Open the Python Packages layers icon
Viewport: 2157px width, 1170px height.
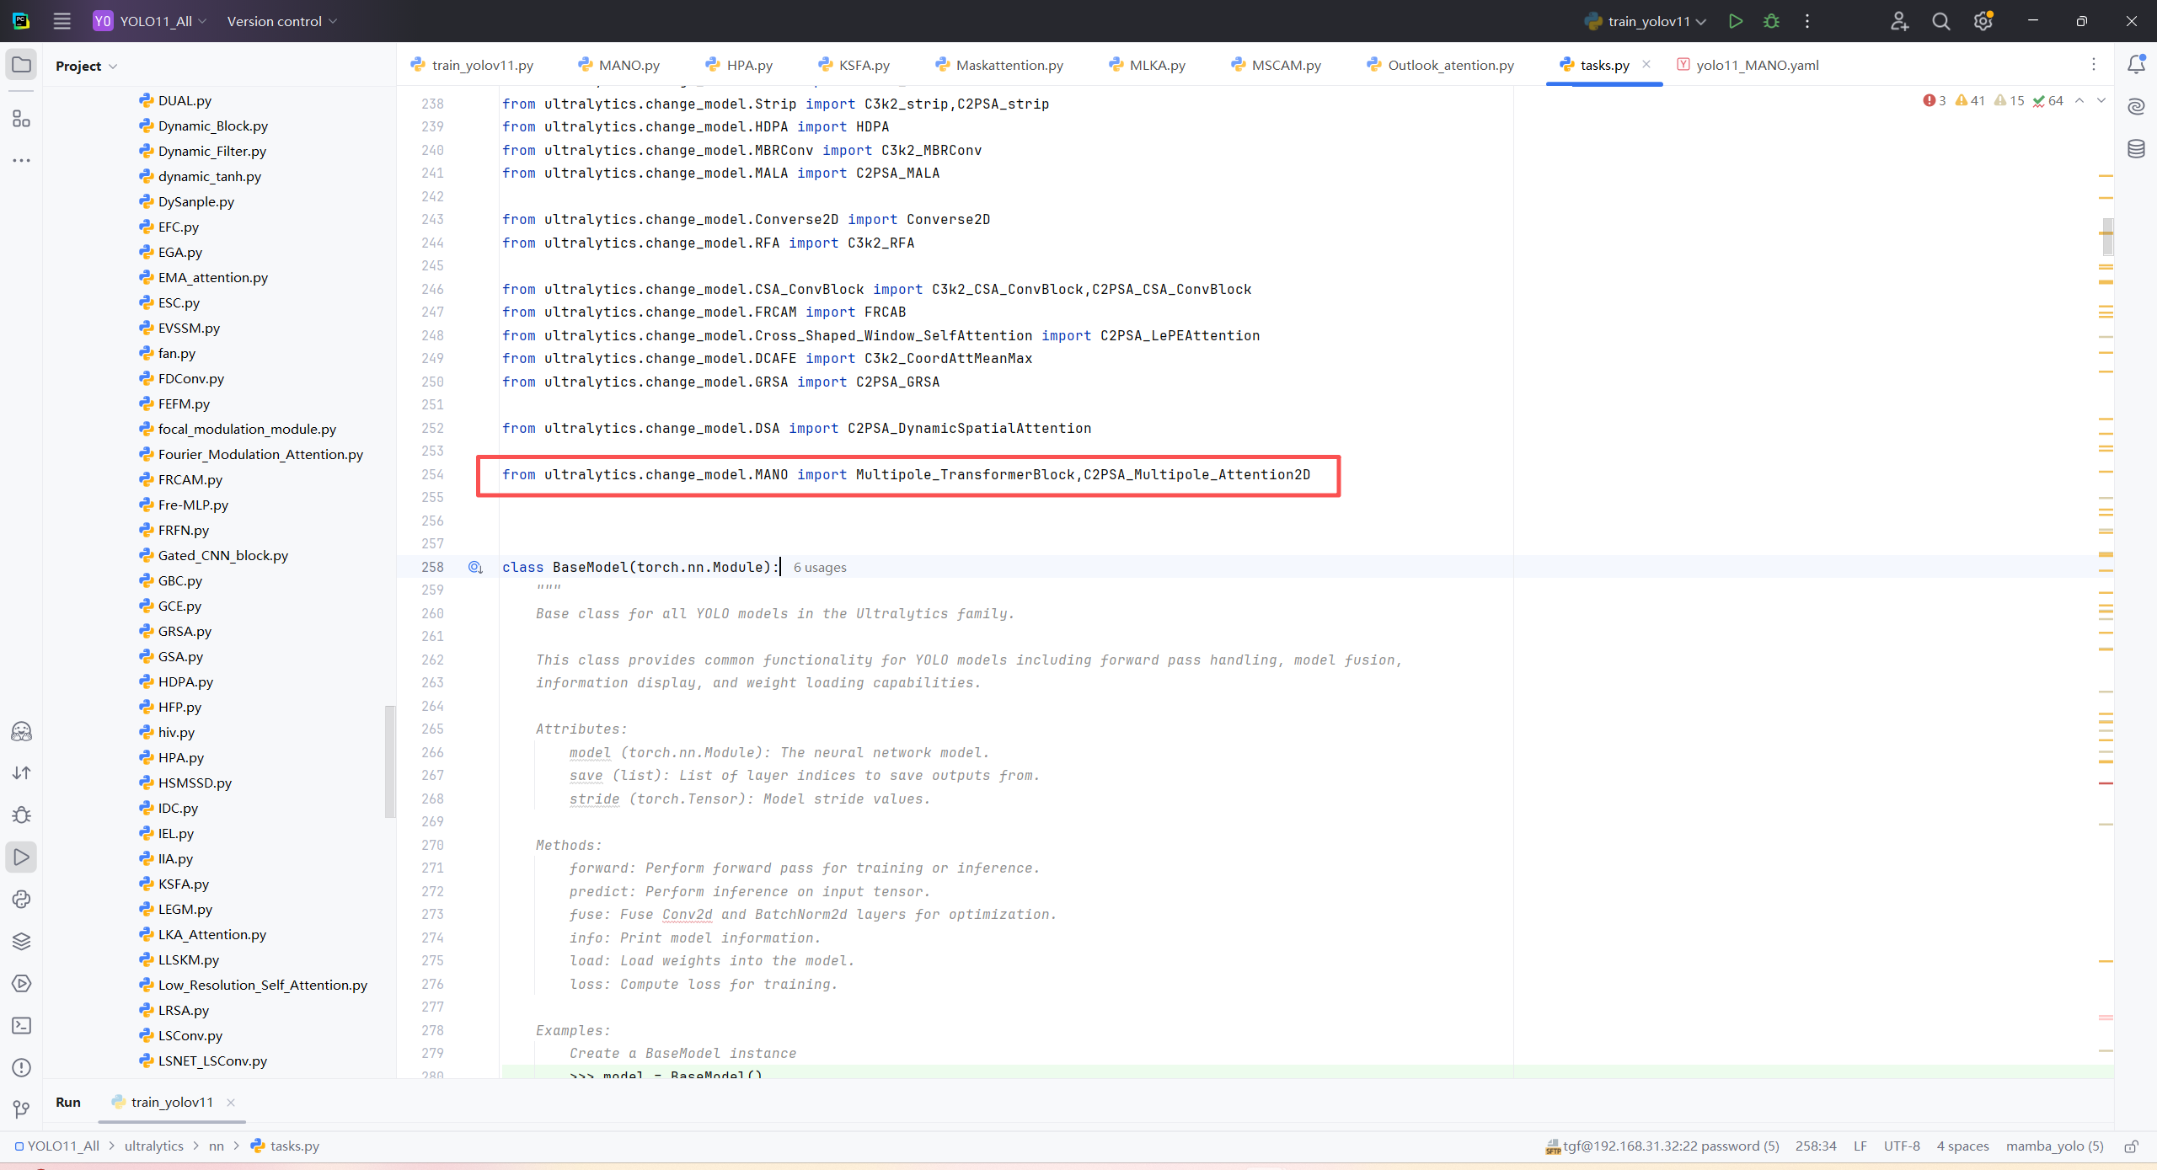point(22,941)
